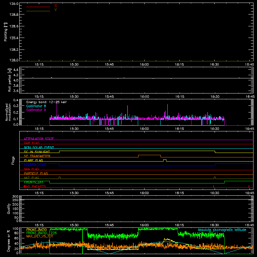Click the ECLIPSE_FLAG label

tap(35, 165)
